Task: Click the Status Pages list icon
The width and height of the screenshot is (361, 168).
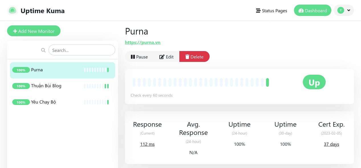Action: (258, 11)
